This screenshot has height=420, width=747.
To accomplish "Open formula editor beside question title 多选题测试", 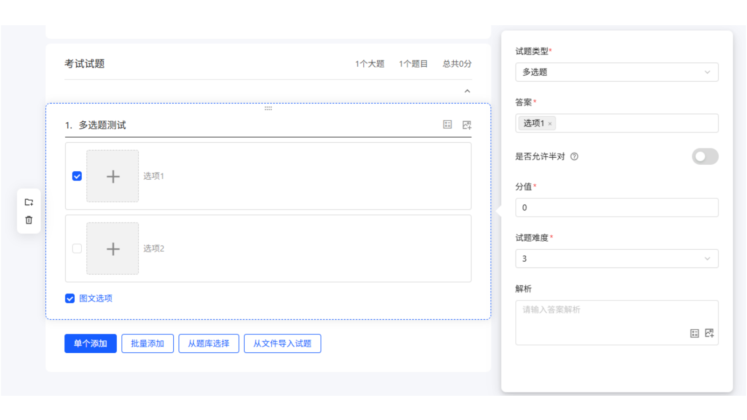I will pos(447,124).
